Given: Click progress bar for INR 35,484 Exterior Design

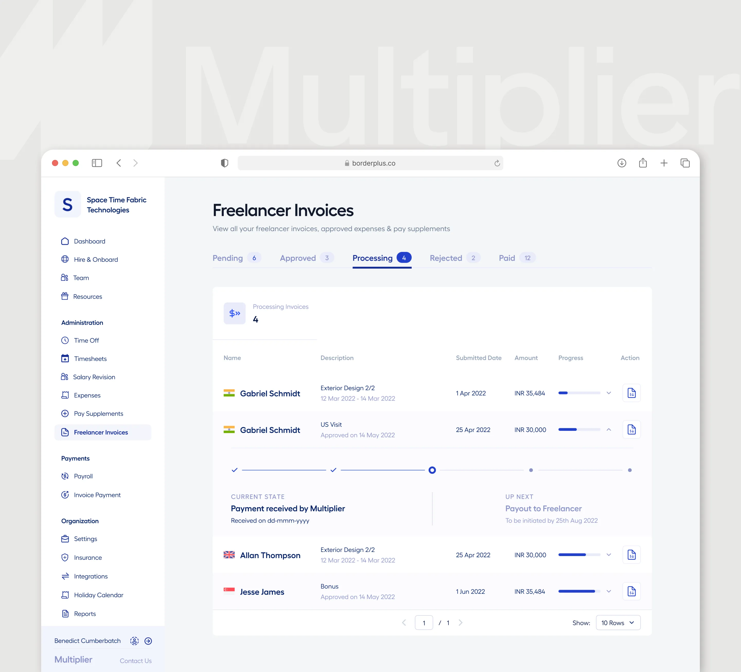Looking at the screenshot, I should 579,393.
